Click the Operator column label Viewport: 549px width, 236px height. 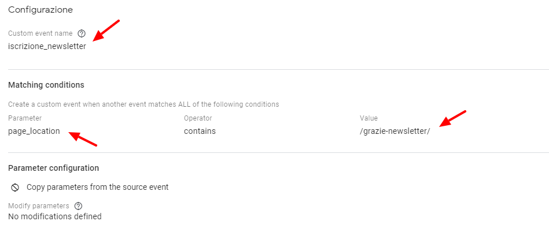click(x=198, y=118)
